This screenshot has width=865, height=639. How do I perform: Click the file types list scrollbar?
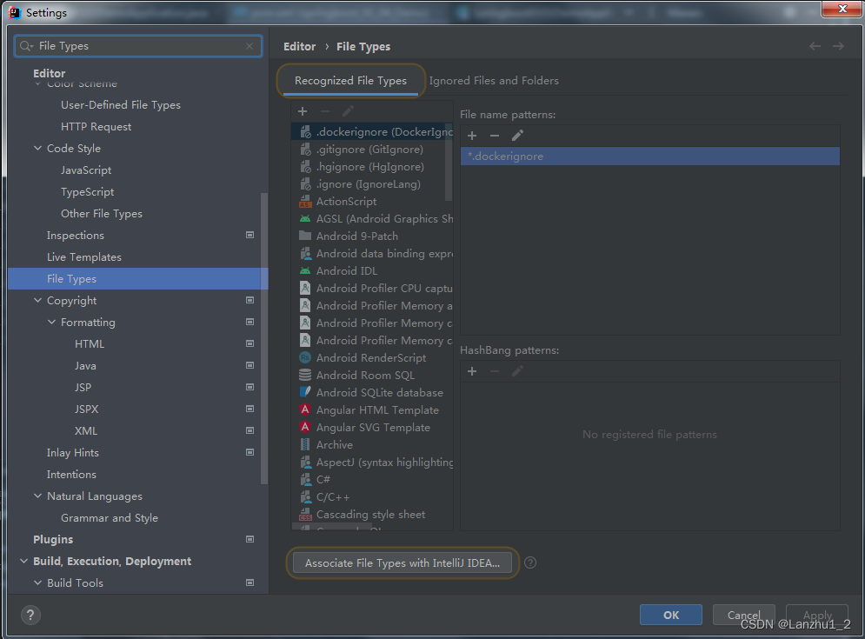448,162
